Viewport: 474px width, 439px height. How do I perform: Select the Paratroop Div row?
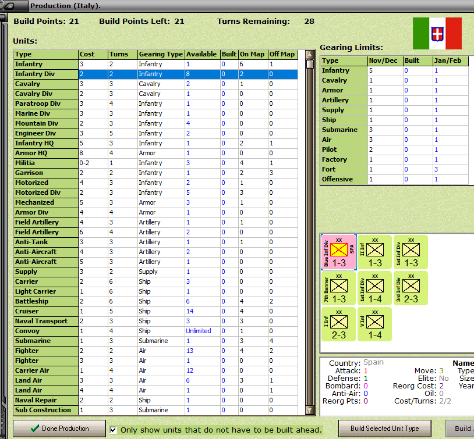tap(156, 103)
